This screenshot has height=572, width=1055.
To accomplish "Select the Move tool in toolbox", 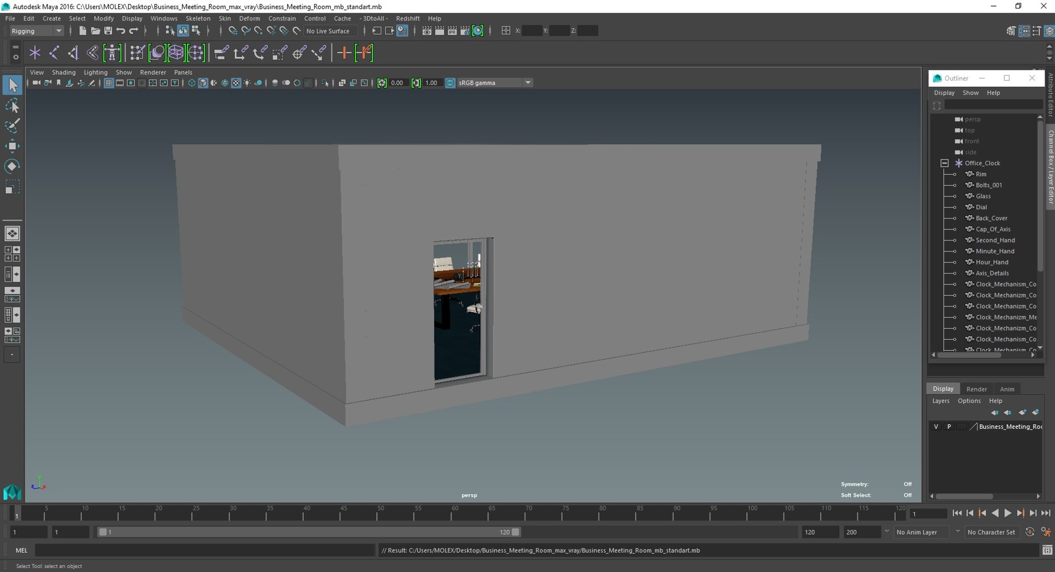I will pyautogui.click(x=12, y=145).
